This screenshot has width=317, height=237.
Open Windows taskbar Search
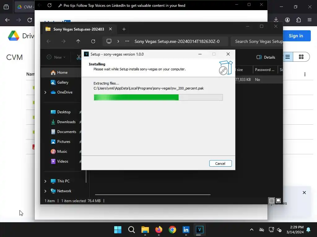click(131, 230)
